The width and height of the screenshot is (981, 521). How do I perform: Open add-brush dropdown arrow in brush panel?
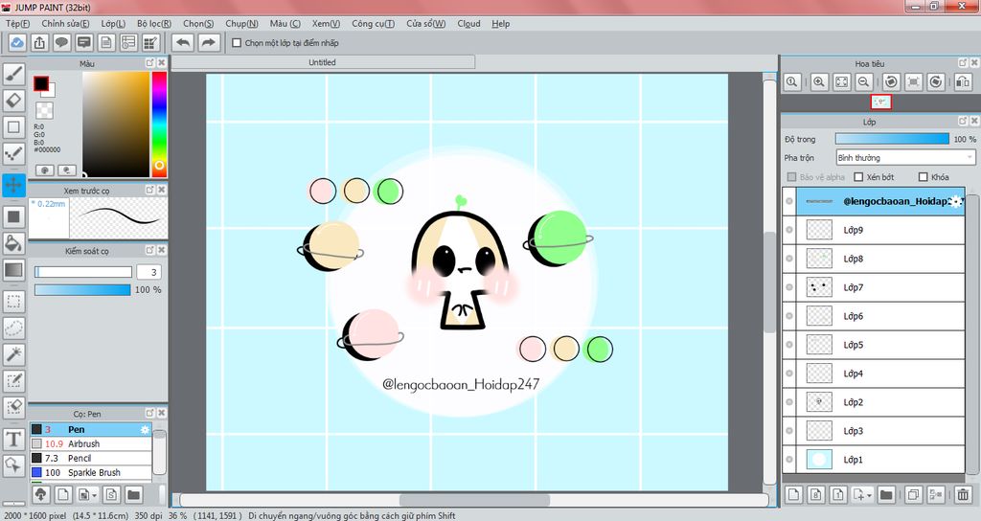point(95,495)
